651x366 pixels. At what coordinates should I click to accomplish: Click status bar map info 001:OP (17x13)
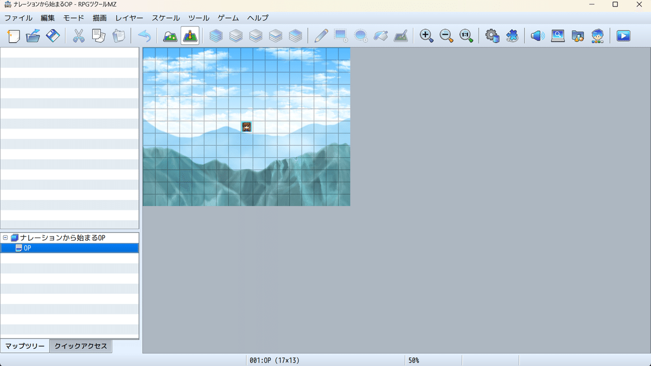point(275,360)
